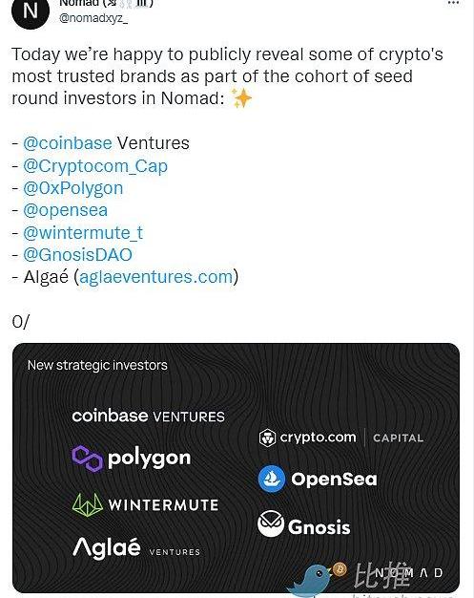This screenshot has width=474, height=598.
Task: Click the Coinbase Ventures logo text
Action: [x=149, y=416]
